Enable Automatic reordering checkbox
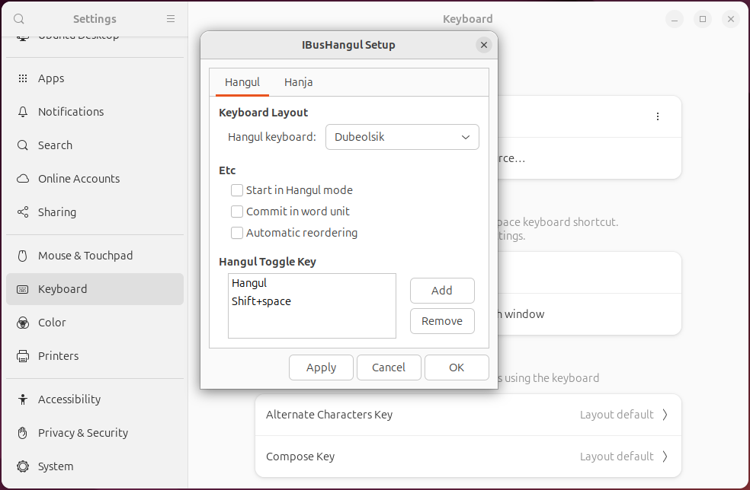The image size is (750, 490). click(237, 233)
